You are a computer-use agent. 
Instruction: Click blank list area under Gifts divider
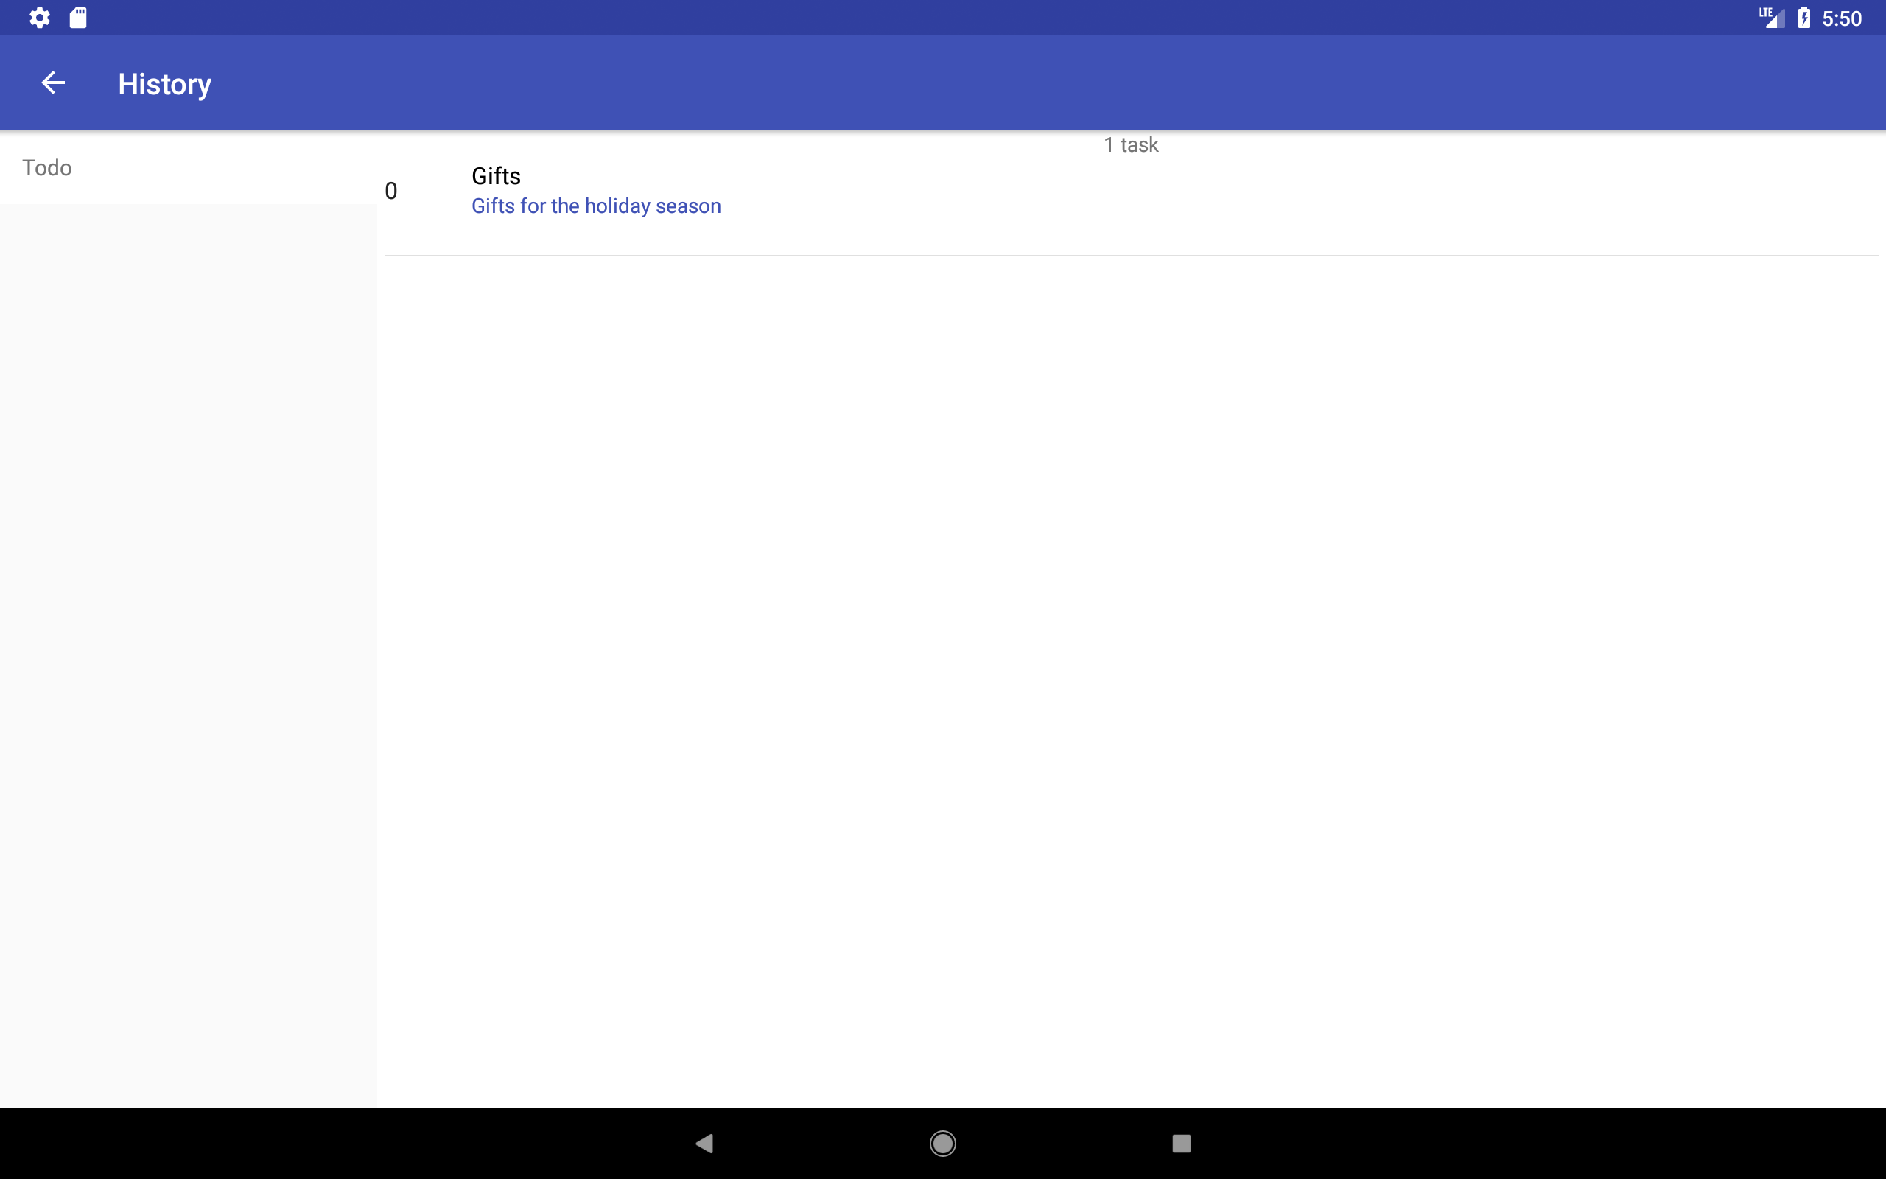pyautogui.click(x=1130, y=662)
